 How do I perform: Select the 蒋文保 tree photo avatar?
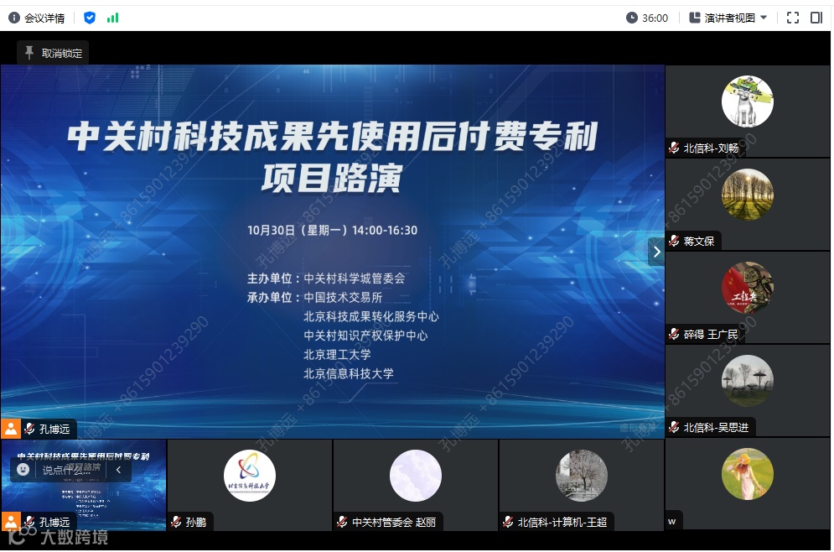point(748,195)
